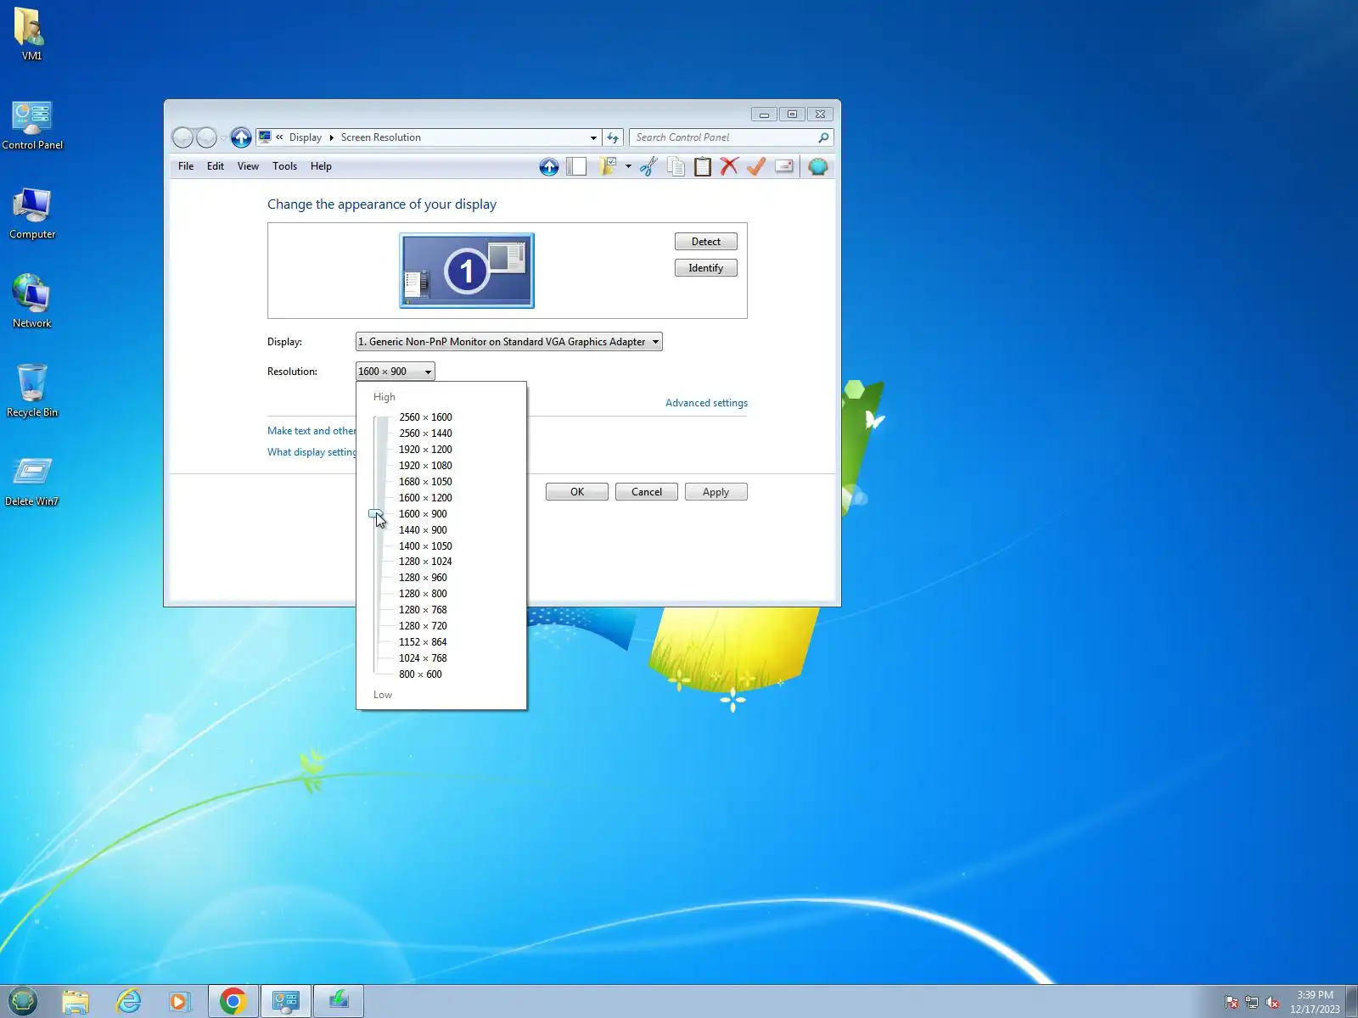Click the Show desktop button on taskbar
1358x1018 pixels.
[1351, 1002]
